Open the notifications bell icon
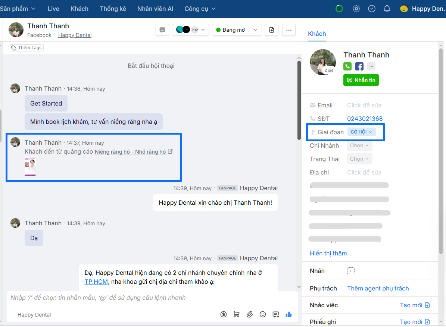 click(387, 9)
